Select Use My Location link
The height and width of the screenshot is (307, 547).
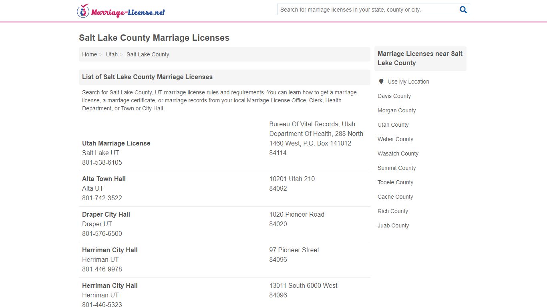pyautogui.click(x=408, y=82)
